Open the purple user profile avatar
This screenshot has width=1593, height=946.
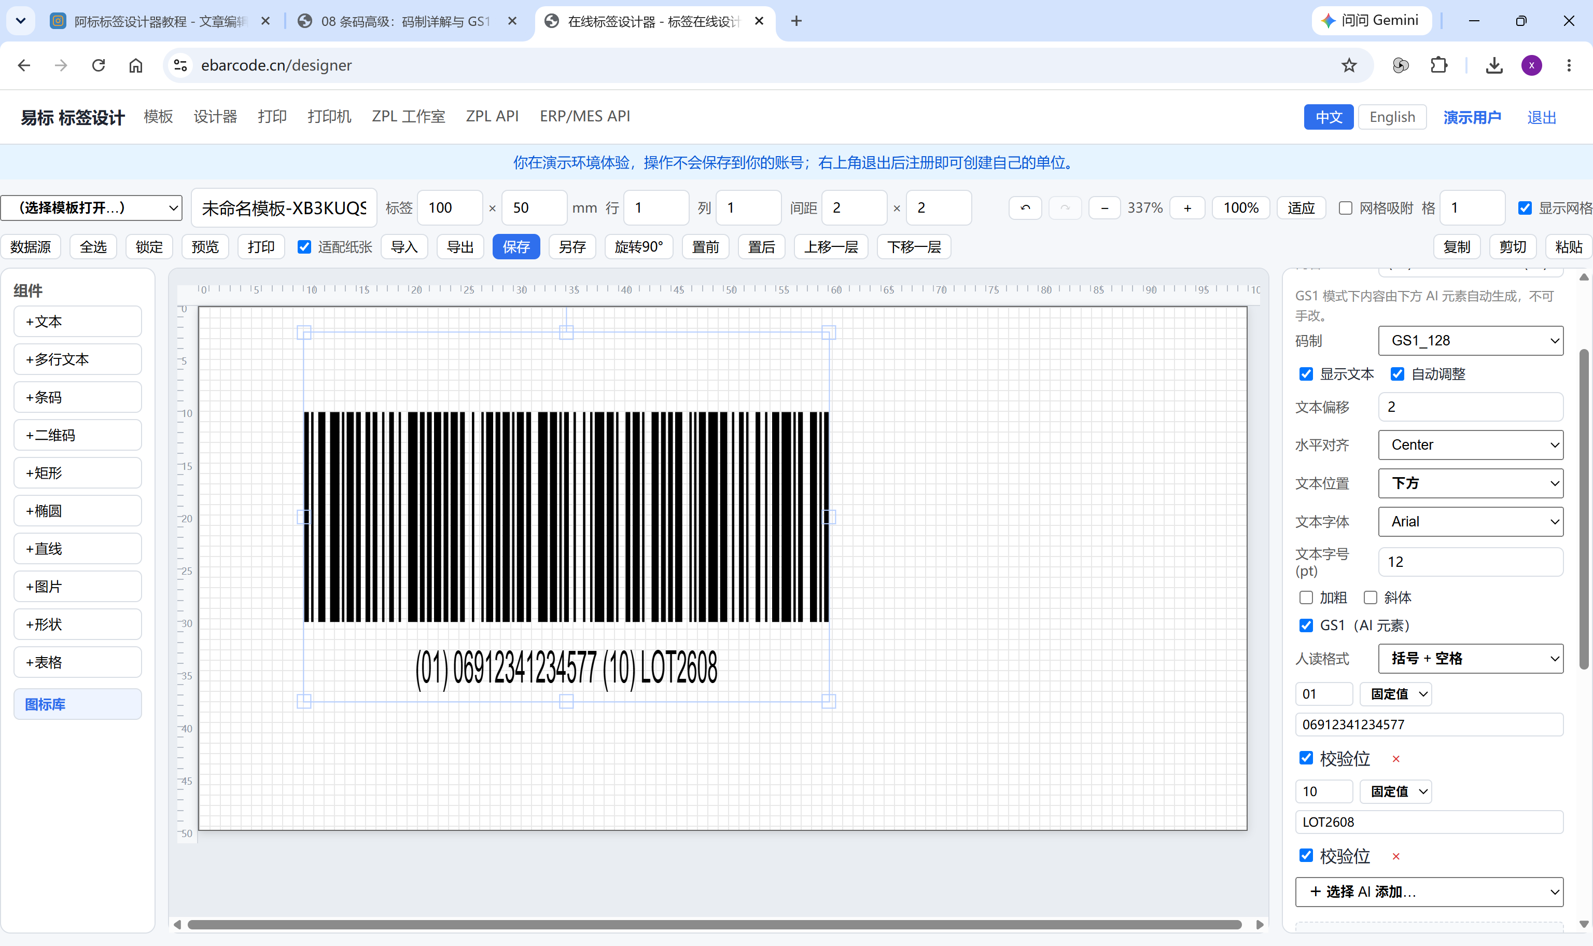(x=1531, y=65)
